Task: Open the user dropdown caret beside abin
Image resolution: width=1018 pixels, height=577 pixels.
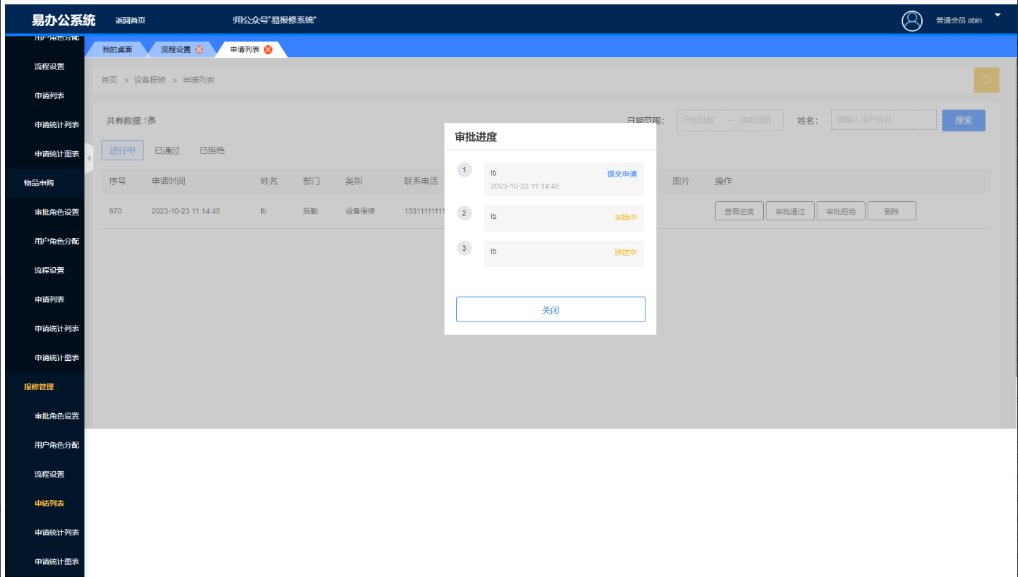Action: tap(998, 16)
